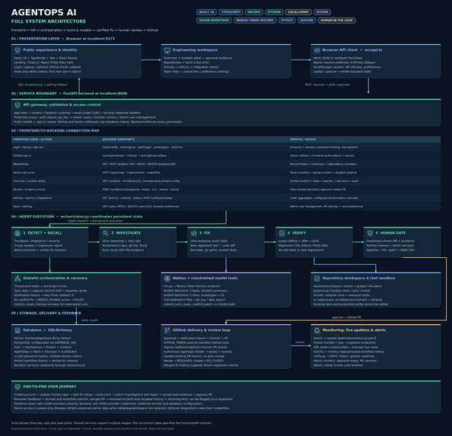Click the 'Nebius + constrained model tools' title
Image resolution: width=452 pixels, height=436 pixels.
pyautogui.click(x=205, y=278)
